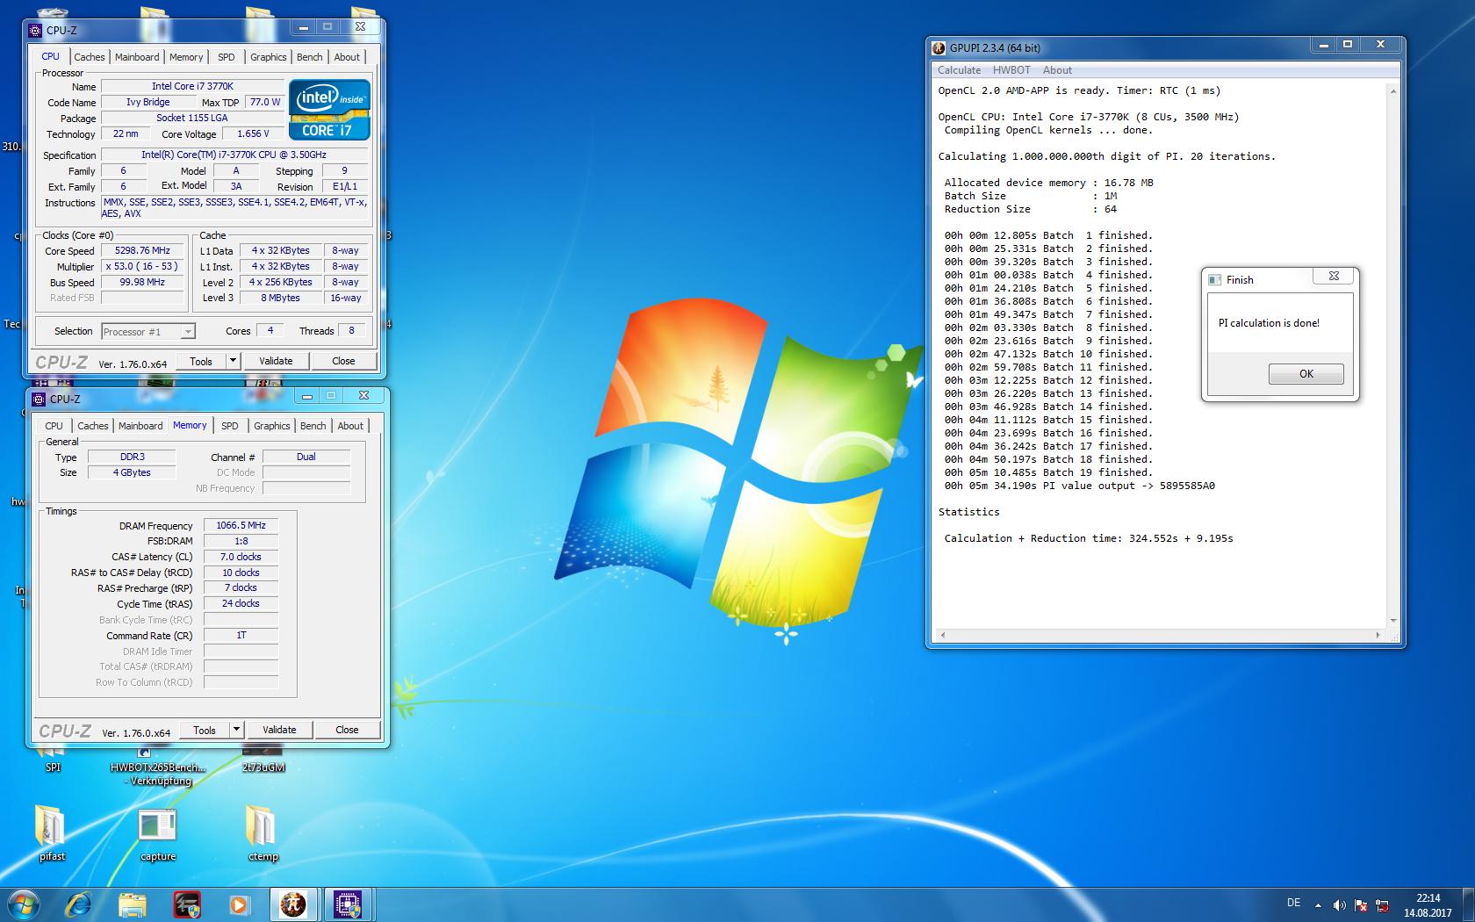Open Calculate menu in GPUPI
The image size is (1475, 922).
(x=959, y=70)
